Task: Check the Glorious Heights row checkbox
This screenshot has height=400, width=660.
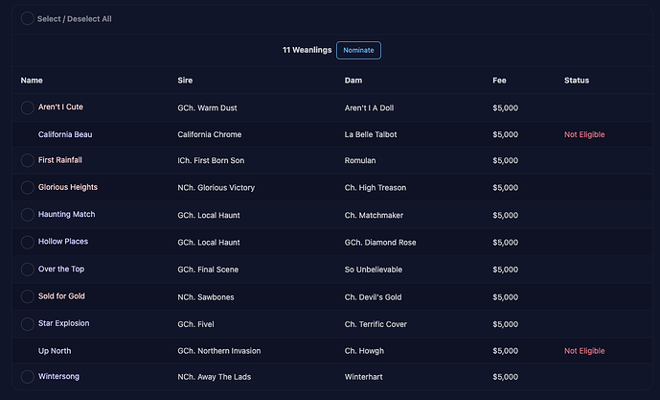Action: coord(28,187)
